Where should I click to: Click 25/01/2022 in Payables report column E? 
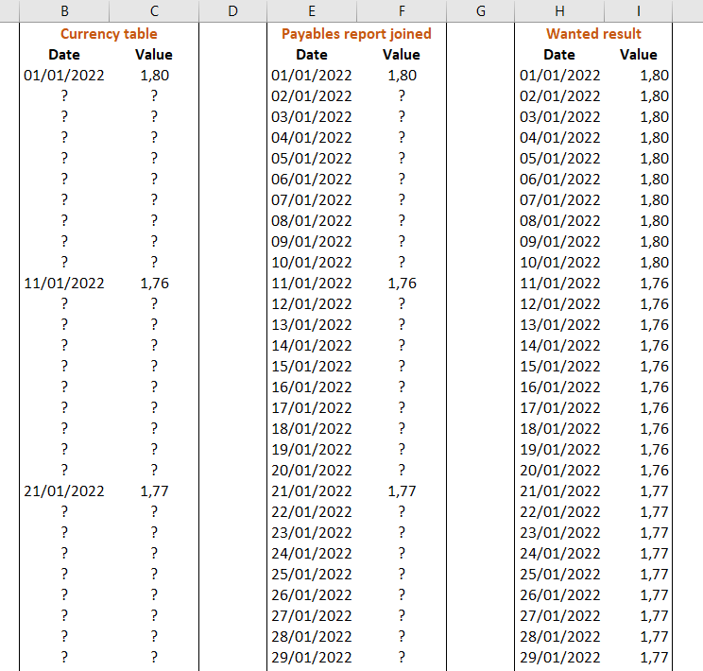(x=312, y=575)
